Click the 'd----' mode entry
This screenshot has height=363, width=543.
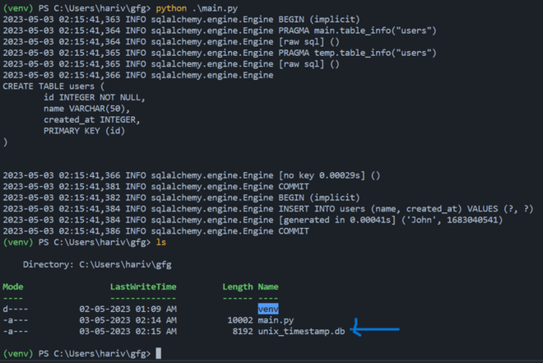[16, 309]
